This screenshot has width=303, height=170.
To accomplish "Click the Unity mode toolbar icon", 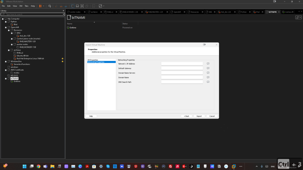I will [87, 6].
